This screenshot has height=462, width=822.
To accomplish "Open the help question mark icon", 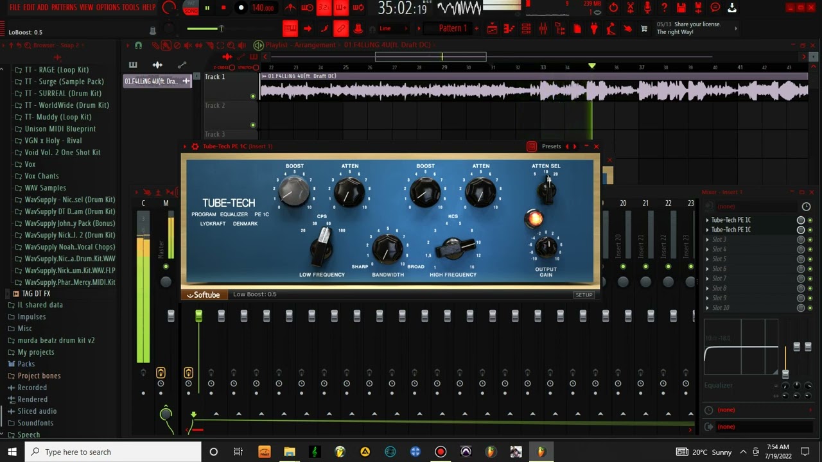I will (664, 8).
